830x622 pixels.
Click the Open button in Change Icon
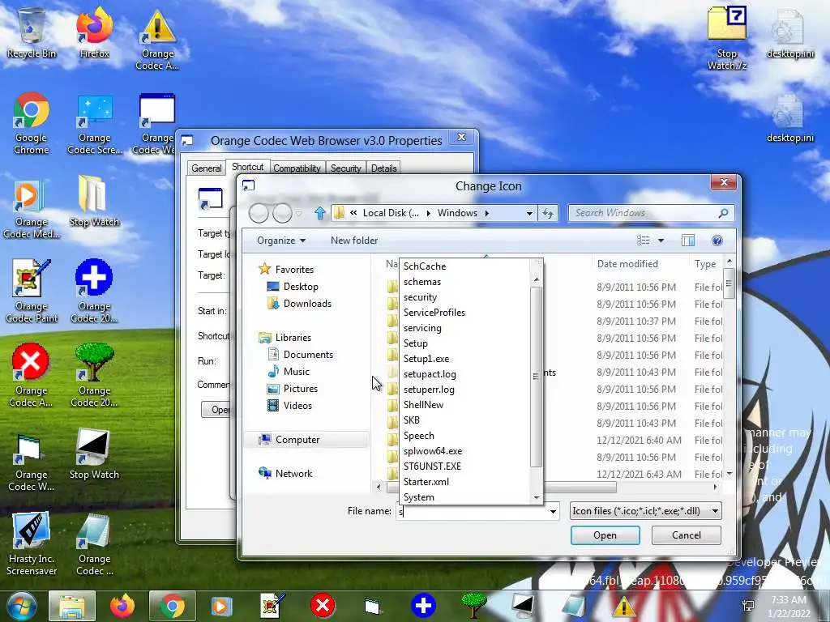coord(605,535)
